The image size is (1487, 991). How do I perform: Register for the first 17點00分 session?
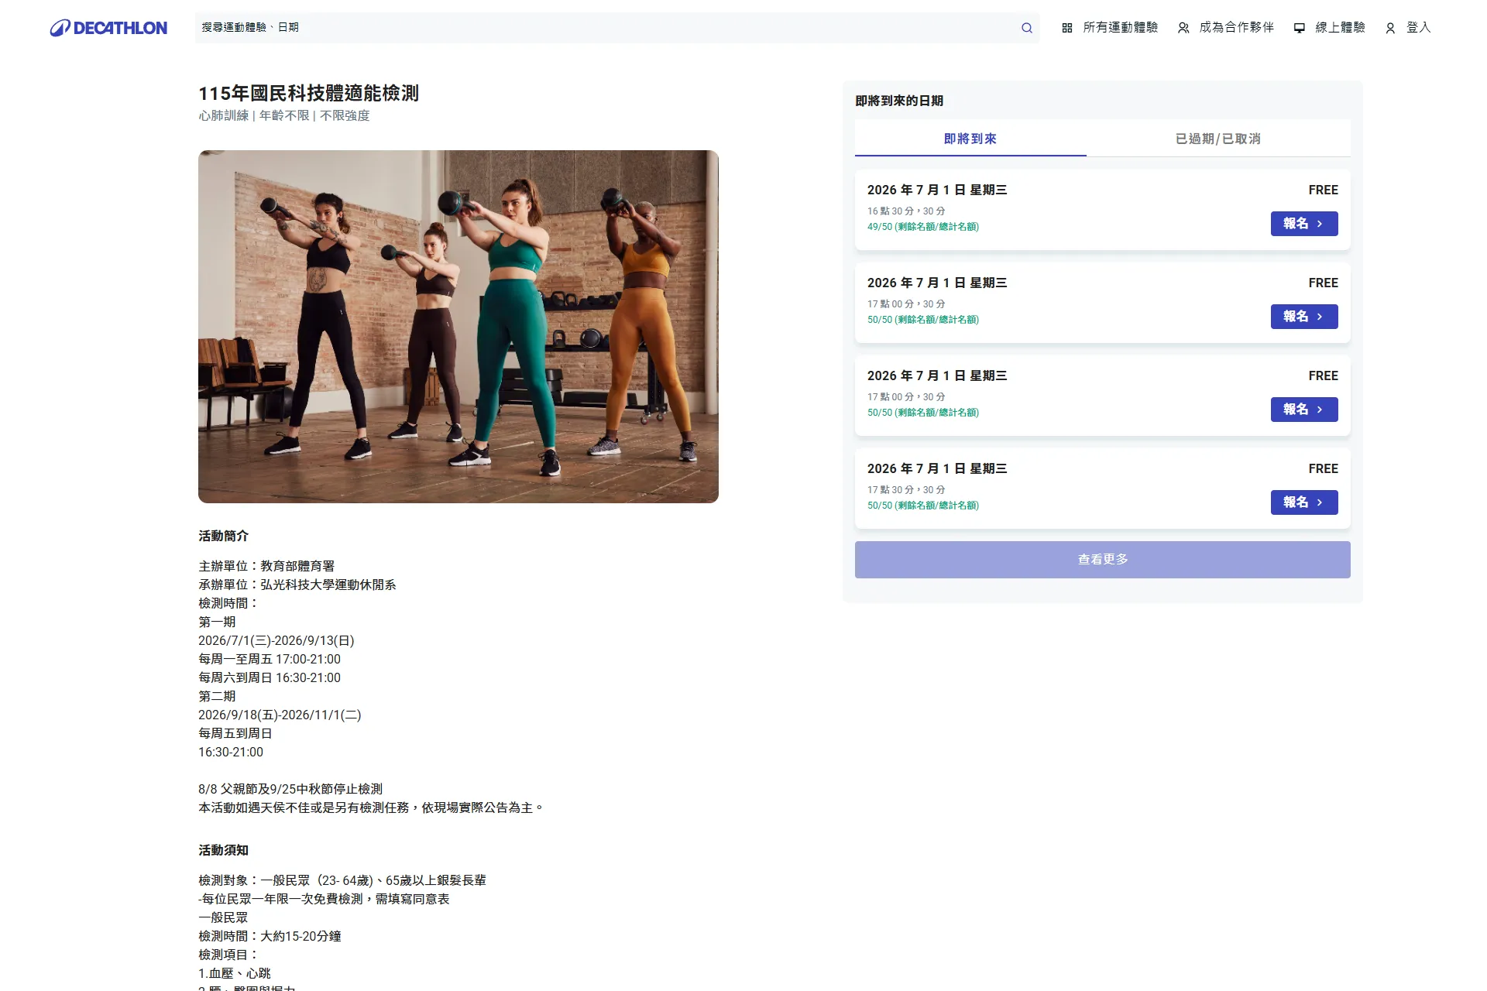pyautogui.click(x=1304, y=317)
